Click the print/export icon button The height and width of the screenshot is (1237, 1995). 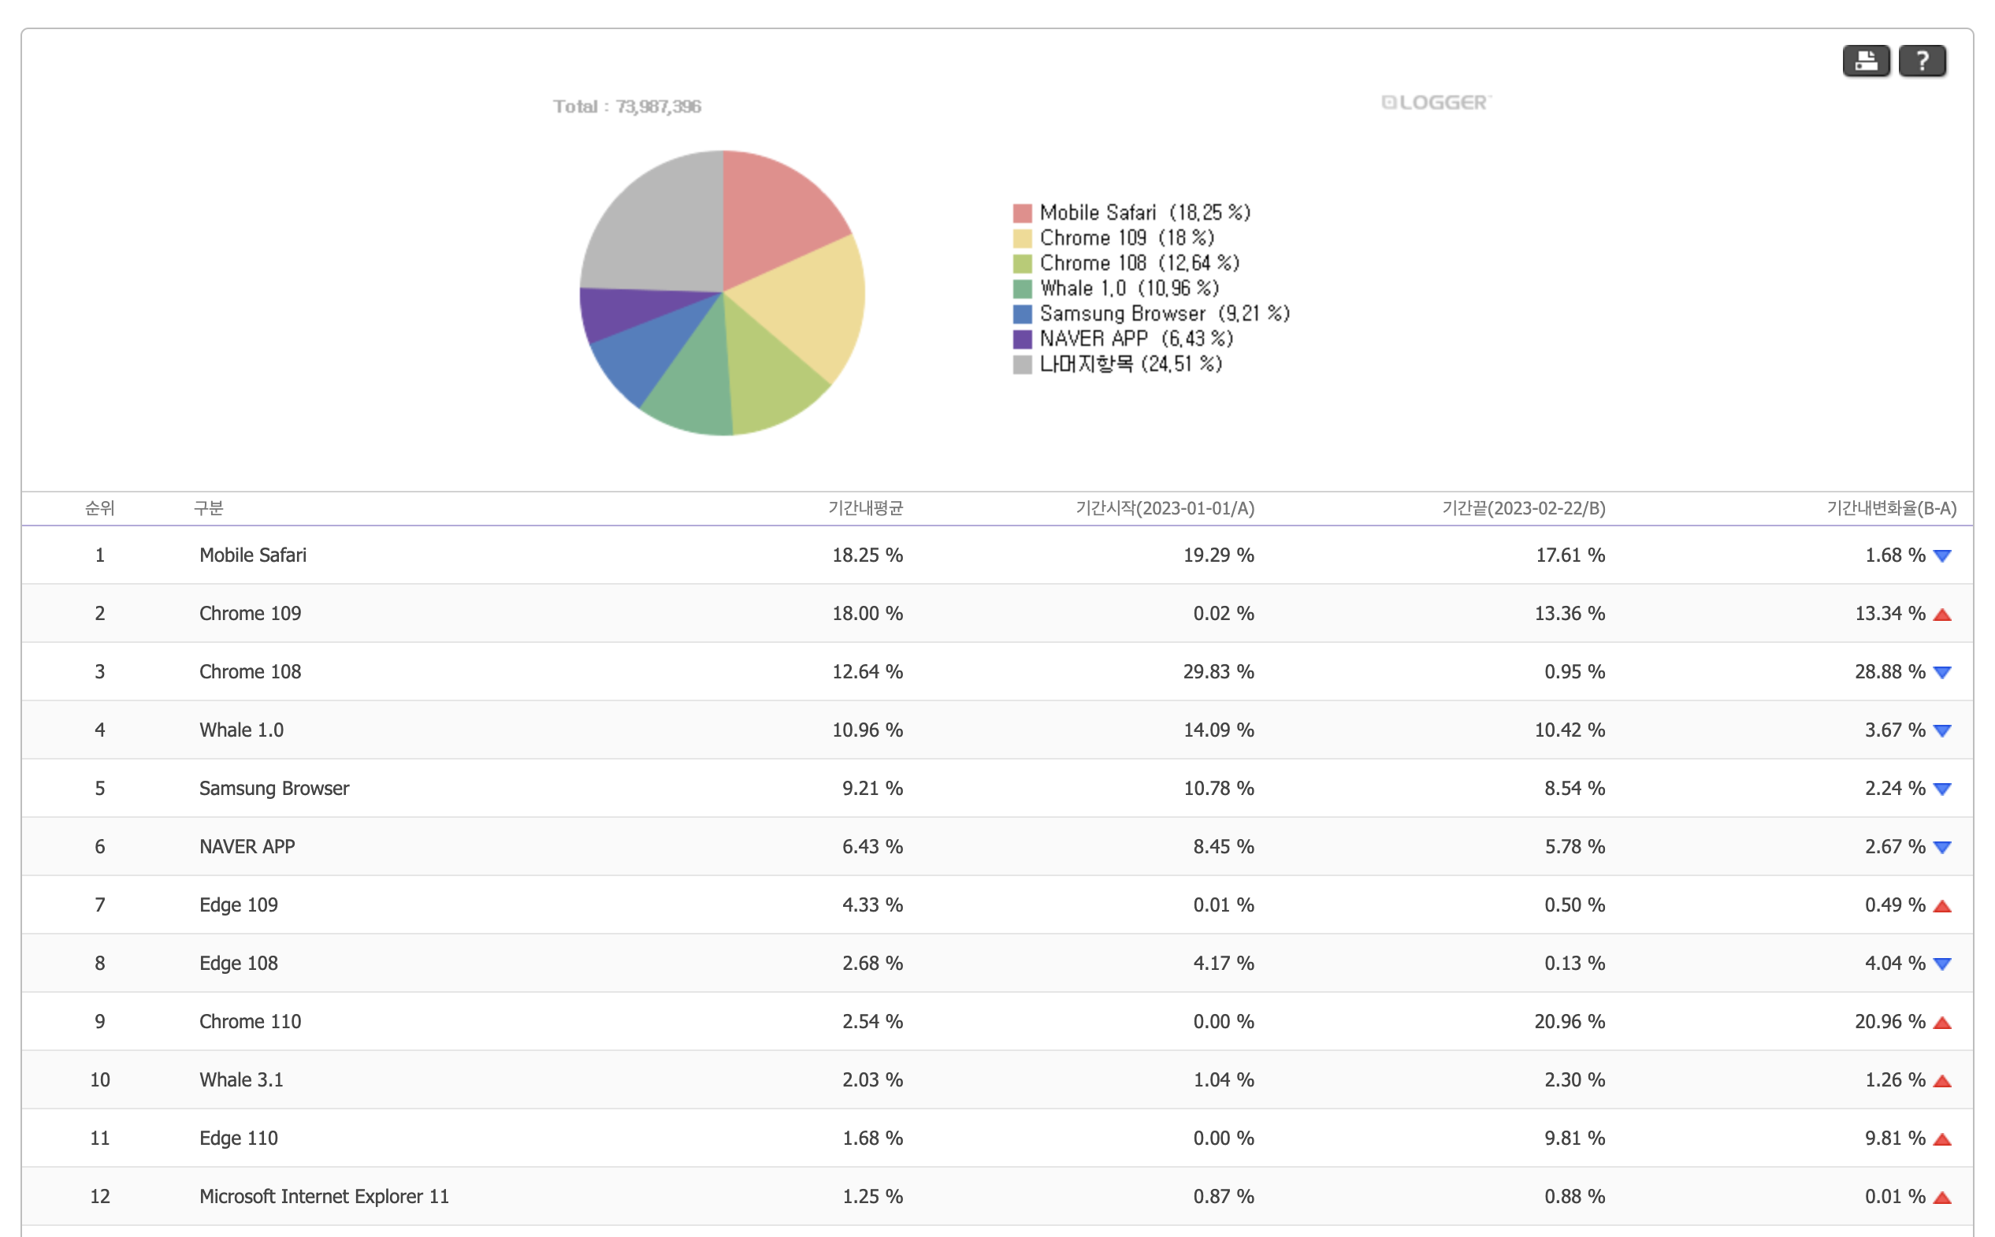[1865, 61]
